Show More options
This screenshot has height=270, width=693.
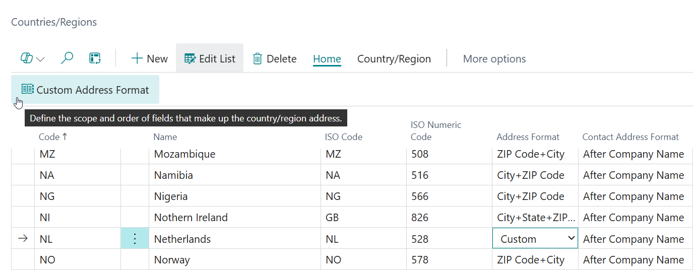(494, 59)
